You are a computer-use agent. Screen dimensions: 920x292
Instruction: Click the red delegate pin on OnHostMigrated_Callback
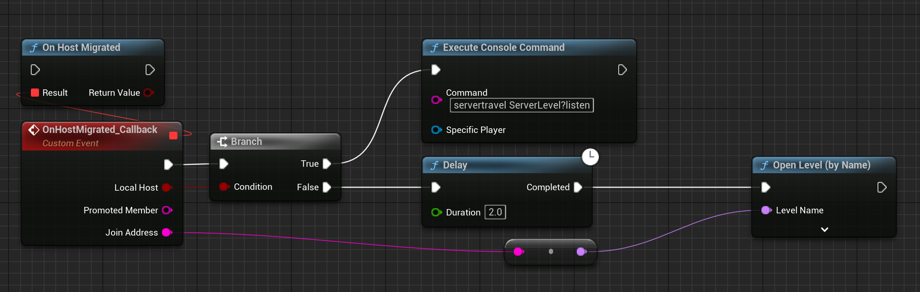pos(173,136)
